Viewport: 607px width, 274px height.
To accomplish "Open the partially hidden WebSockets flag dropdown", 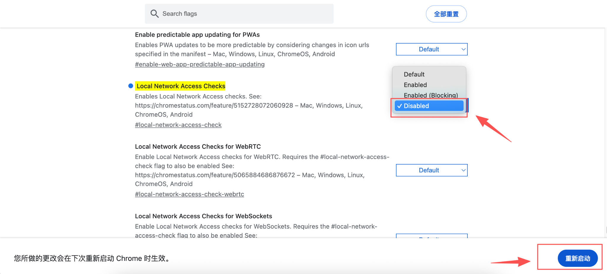I will coord(432,236).
